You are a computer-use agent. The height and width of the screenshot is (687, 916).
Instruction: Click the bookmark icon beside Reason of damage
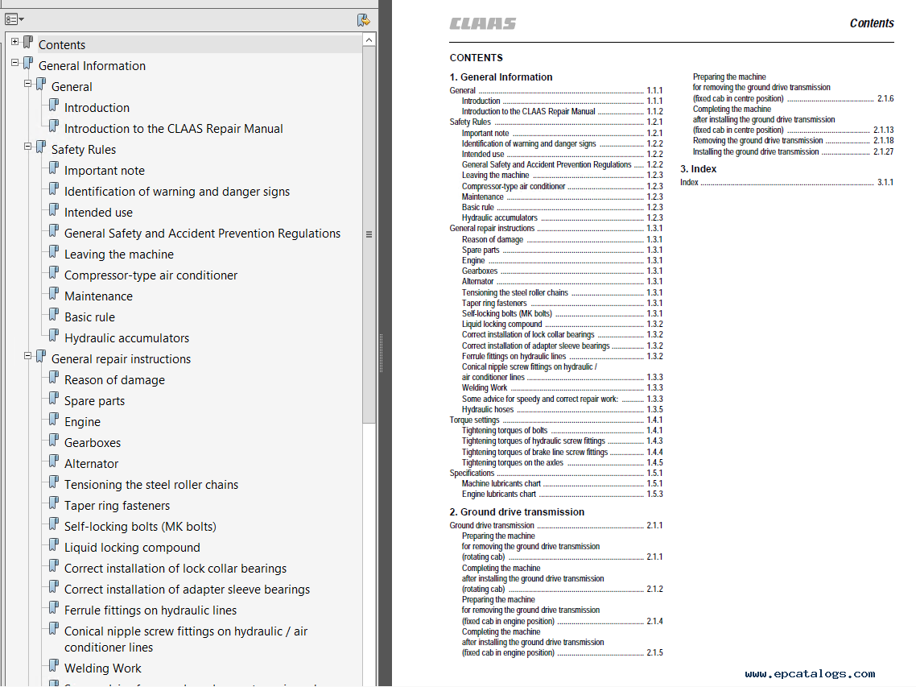(54, 379)
